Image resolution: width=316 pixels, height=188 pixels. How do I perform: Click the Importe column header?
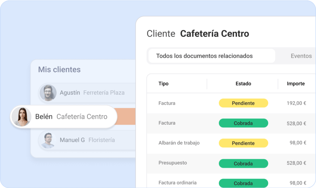296,84
